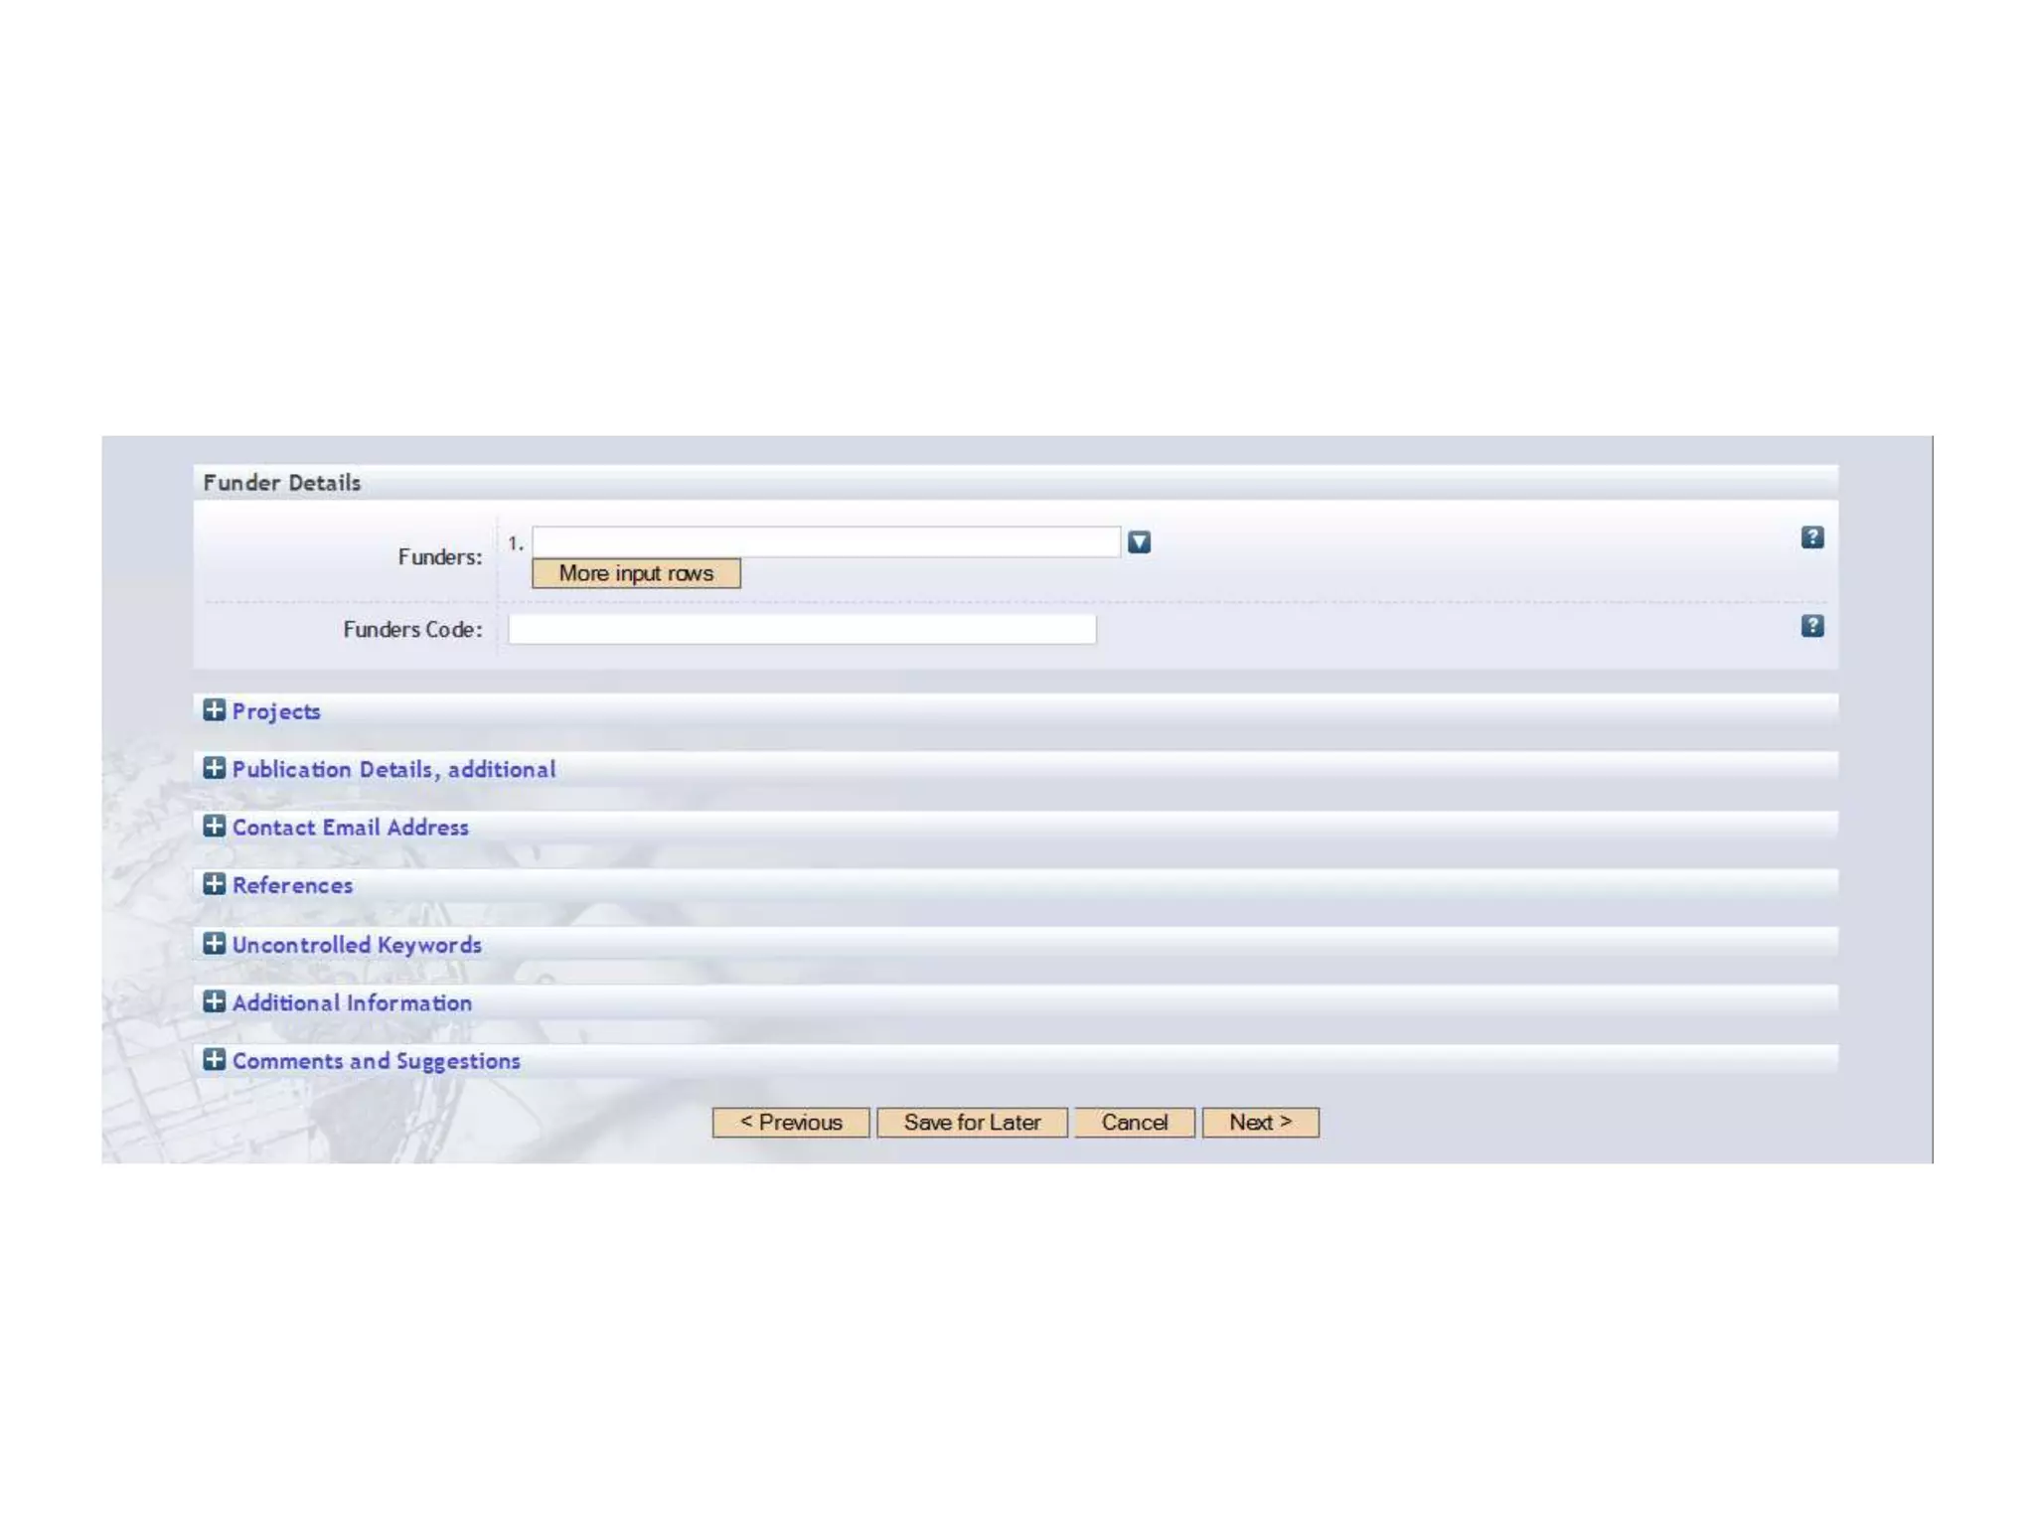Cancel the deposit form

pos(1134,1123)
